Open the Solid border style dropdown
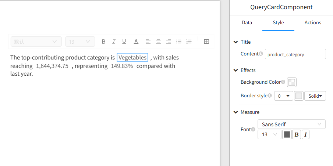 point(315,96)
